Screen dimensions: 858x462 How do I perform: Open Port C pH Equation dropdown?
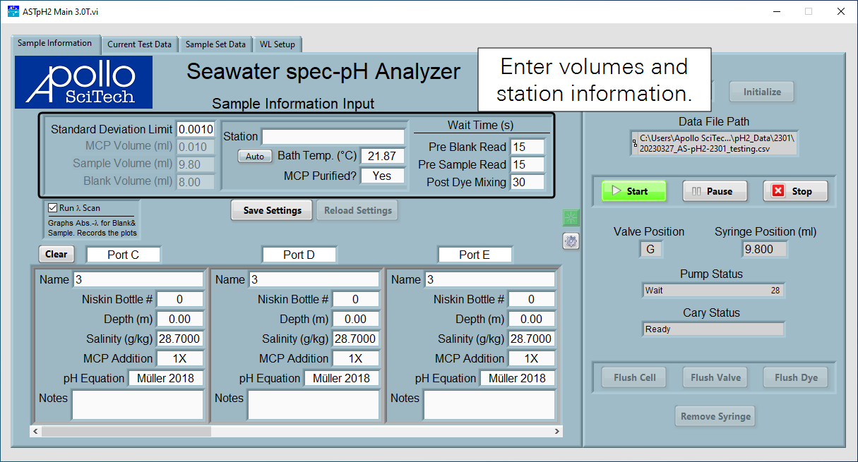166,378
